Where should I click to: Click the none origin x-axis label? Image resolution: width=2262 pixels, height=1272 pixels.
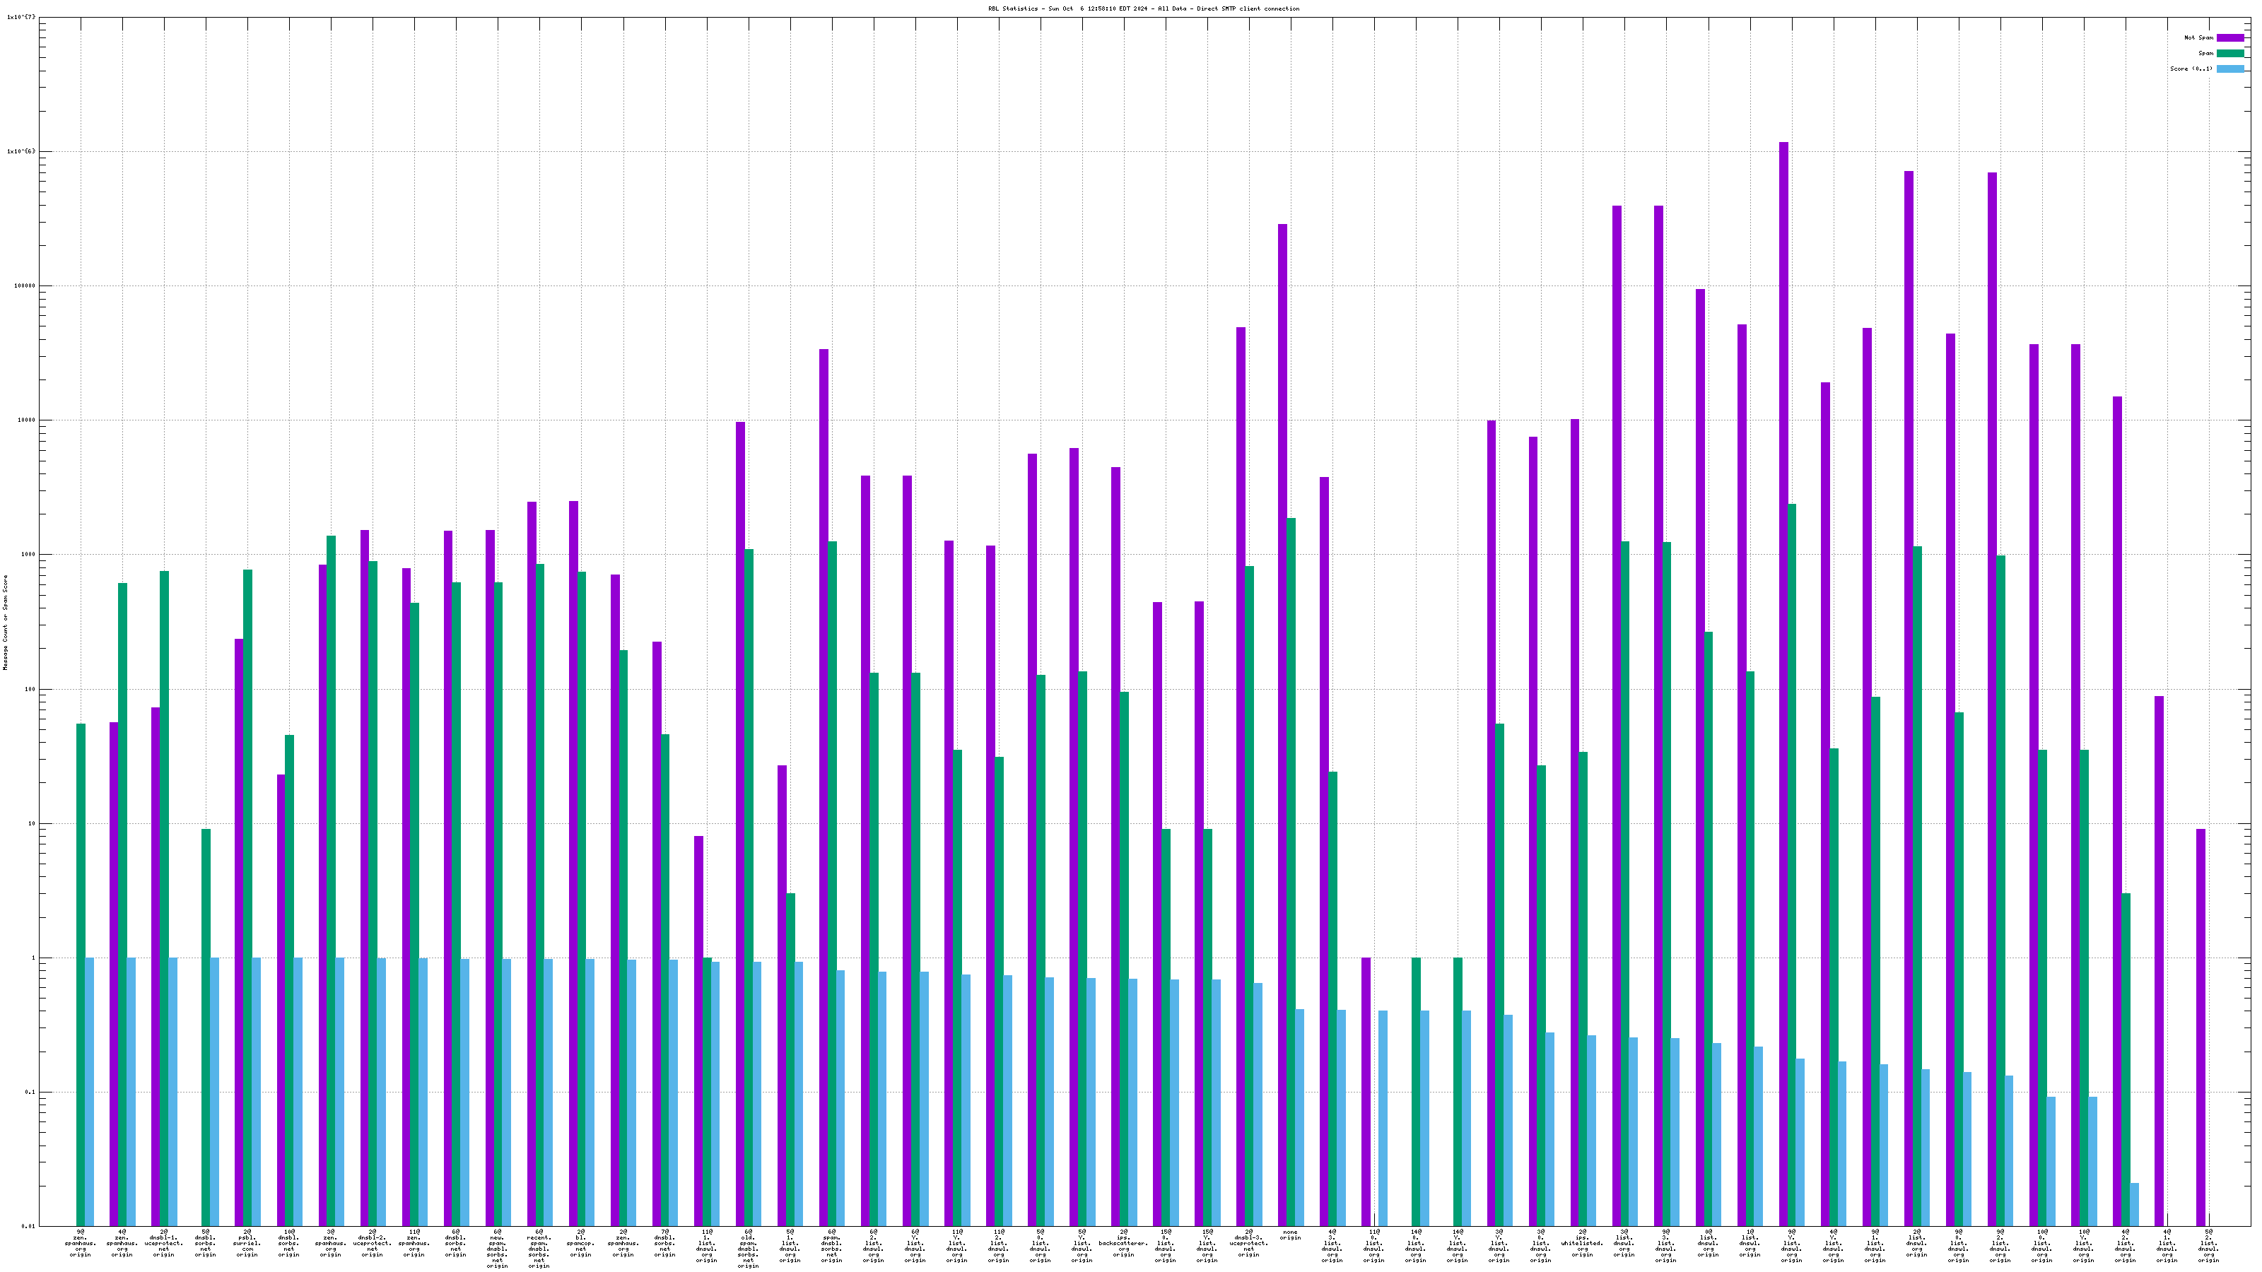[1290, 1235]
